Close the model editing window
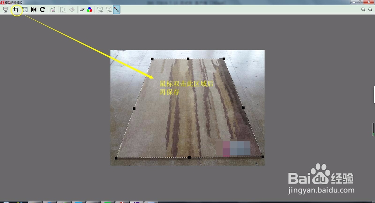 [x=369, y=2]
